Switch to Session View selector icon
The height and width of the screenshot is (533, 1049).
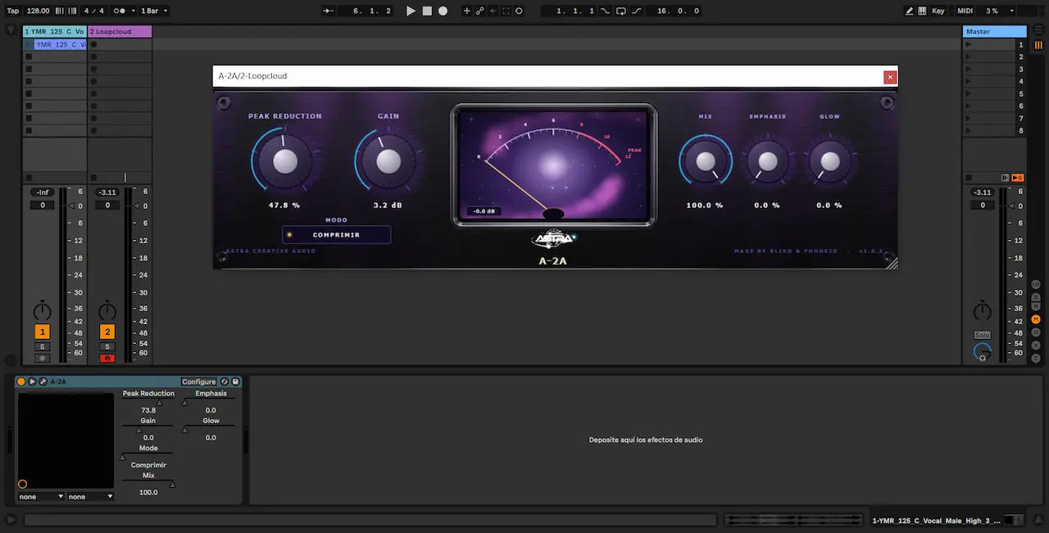(x=1038, y=45)
